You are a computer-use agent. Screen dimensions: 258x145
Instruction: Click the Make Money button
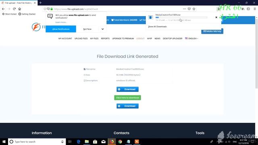(212, 31)
